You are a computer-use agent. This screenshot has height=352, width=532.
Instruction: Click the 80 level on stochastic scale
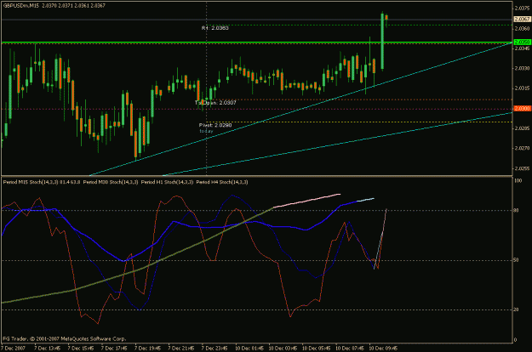(x=517, y=210)
